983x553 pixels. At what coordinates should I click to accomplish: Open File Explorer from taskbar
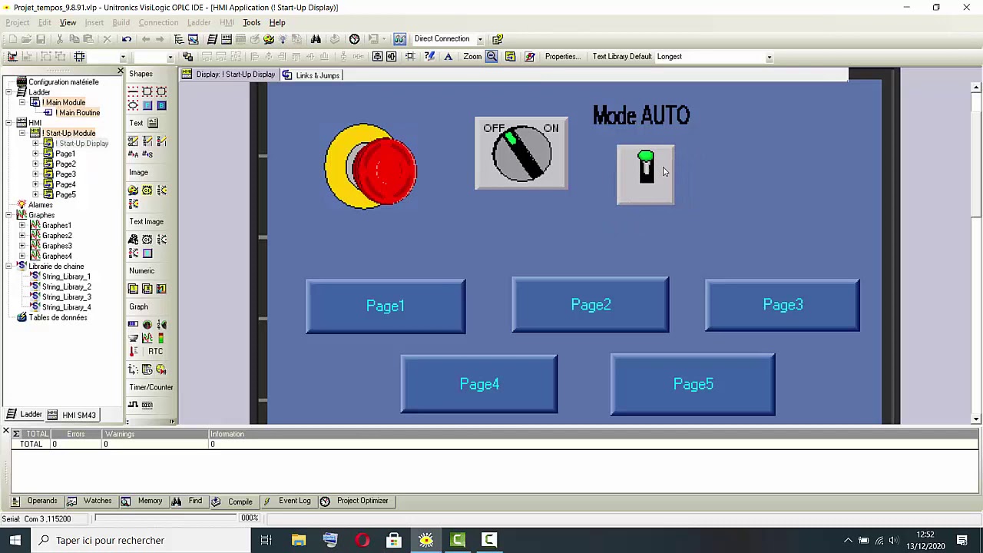pos(298,540)
